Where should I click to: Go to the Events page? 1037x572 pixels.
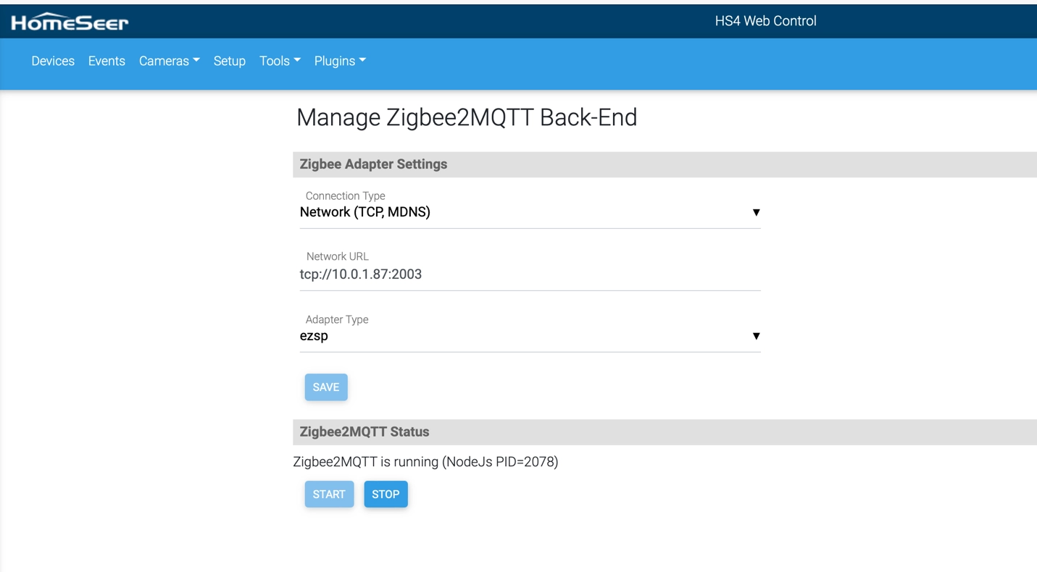(107, 61)
